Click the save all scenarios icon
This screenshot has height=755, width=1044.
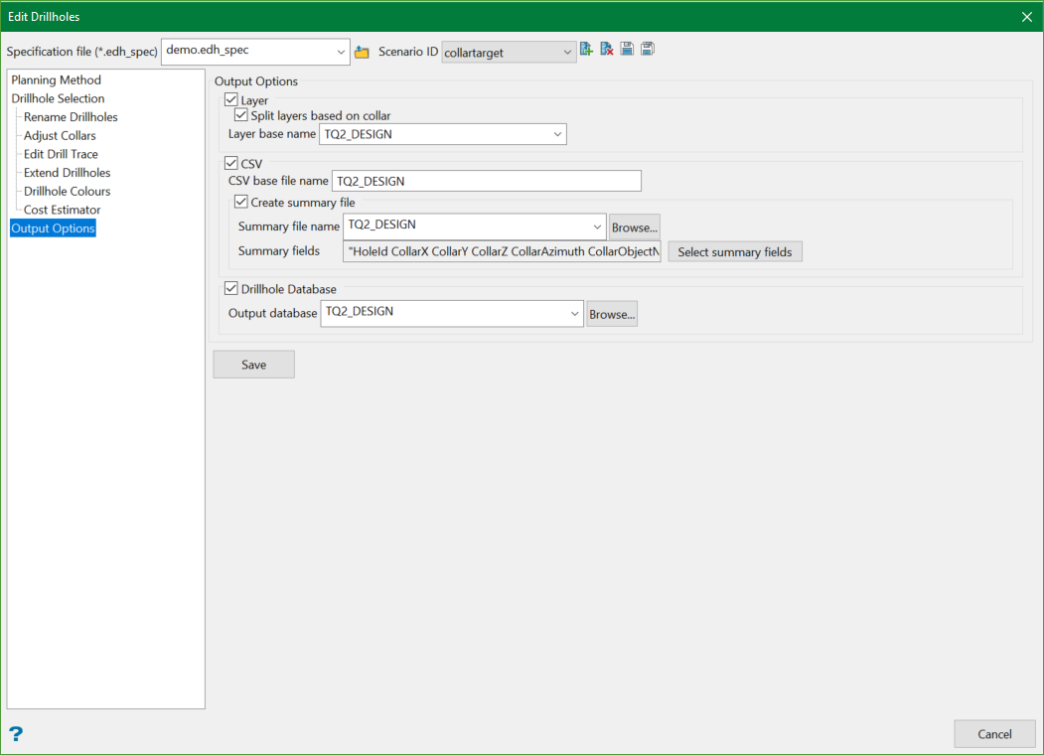tap(648, 50)
